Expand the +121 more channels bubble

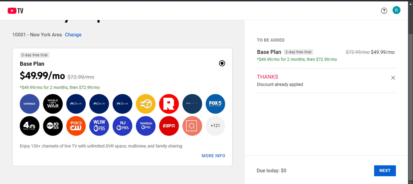215,126
